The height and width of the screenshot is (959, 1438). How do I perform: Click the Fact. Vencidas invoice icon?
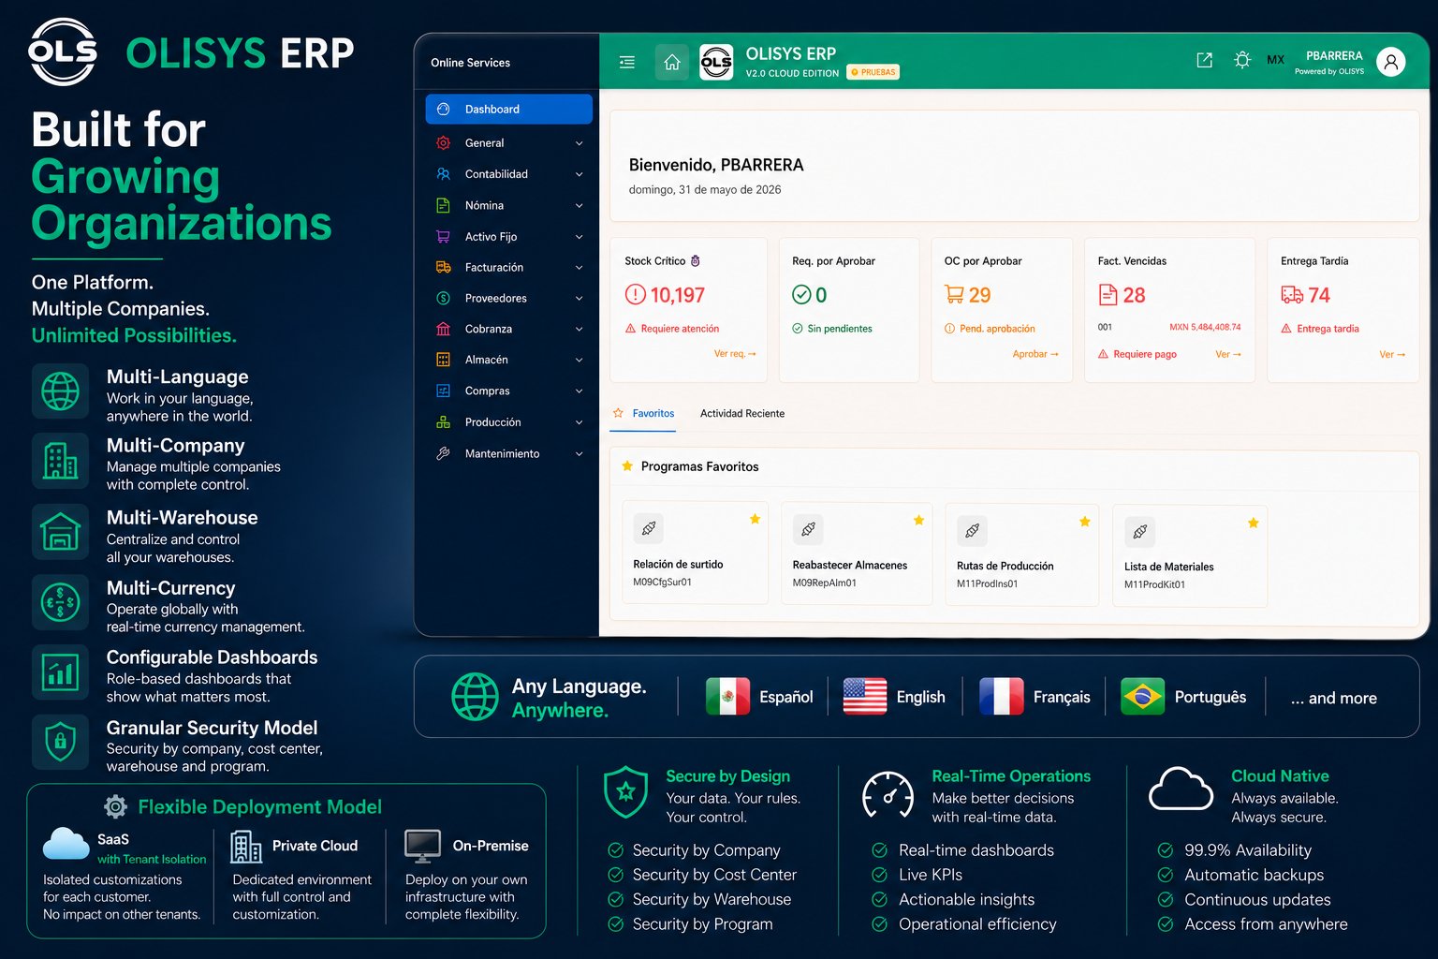click(x=1108, y=295)
